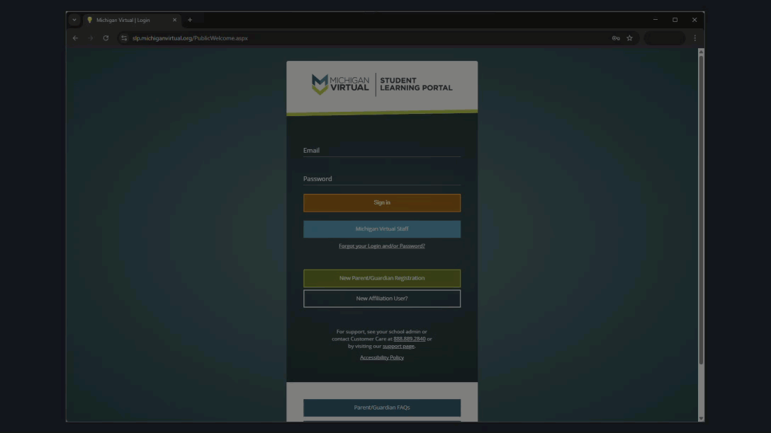Open saved passwords key icon

pyautogui.click(x=616, y=37)
